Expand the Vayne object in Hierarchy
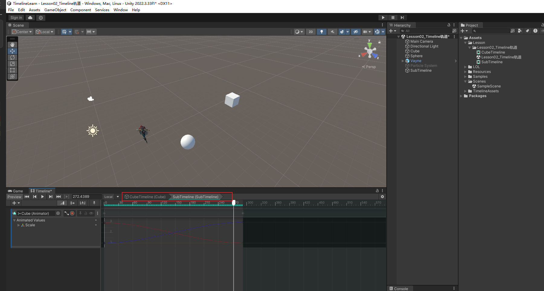Image resolution: width=544 pixels, height=291 pixels. 403,61
